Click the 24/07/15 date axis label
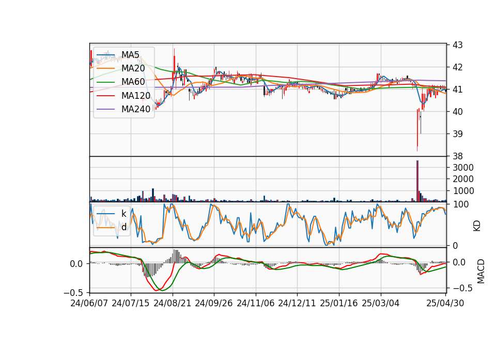 pos(131,303)
